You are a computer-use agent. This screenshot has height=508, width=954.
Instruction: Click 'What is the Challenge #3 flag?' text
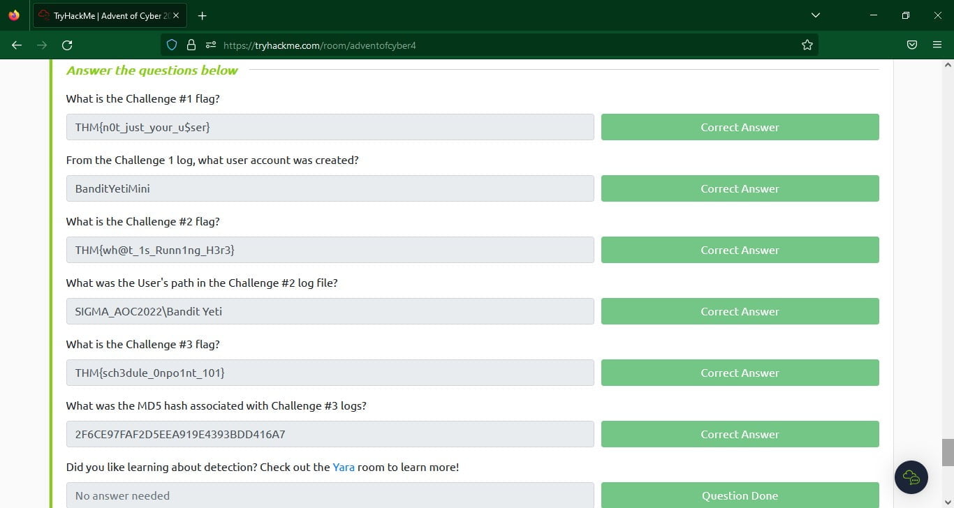coord(143,344)
